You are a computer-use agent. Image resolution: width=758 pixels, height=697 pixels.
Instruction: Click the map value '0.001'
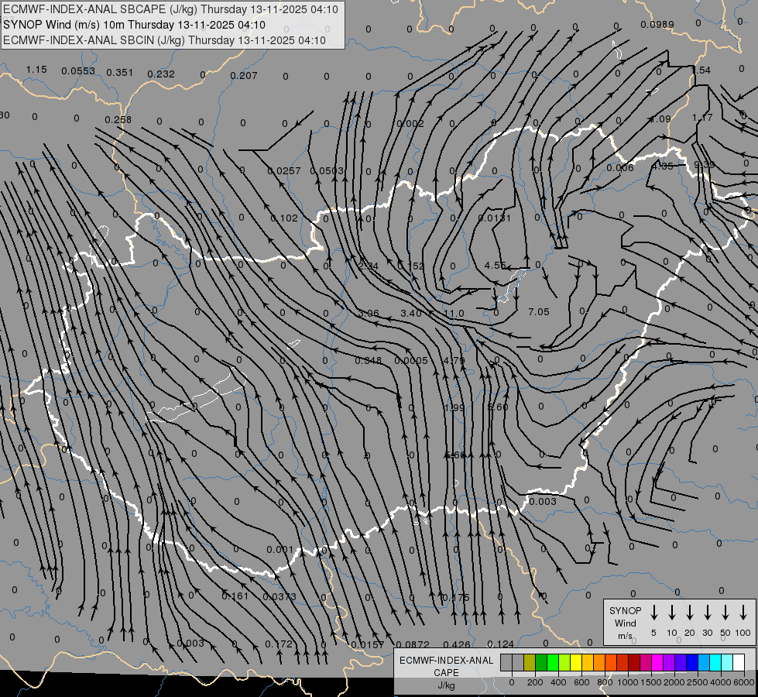(x=280, y=550)
